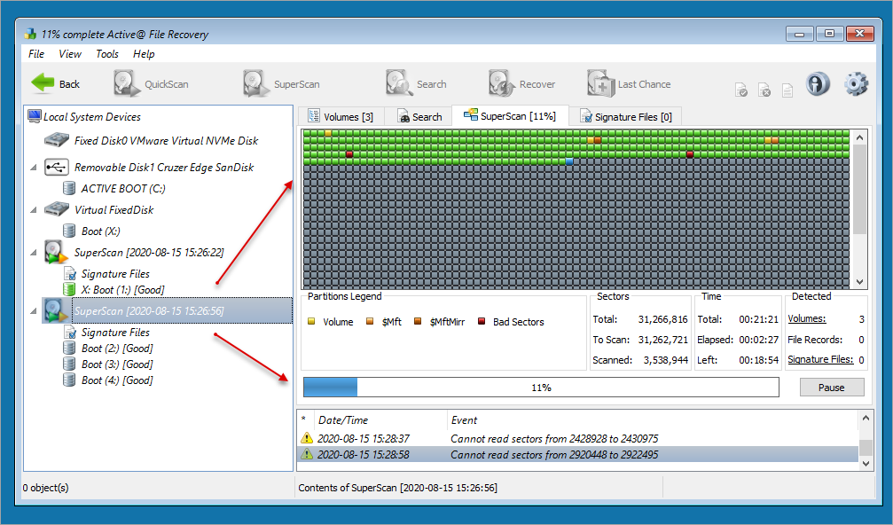Switch to the Signature Files [0] tab
The width and height of the screenshot is (893, 525).
pos(625,116)
